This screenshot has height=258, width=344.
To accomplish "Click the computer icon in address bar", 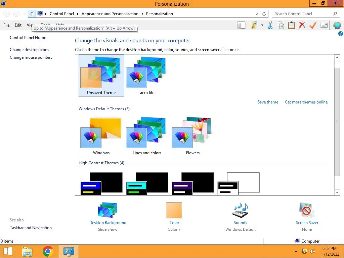I will 40,13.
